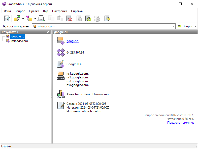Click the DNS servers monitor icon
198x149 pixels.
pyautogui.click(x=60, y=76)
